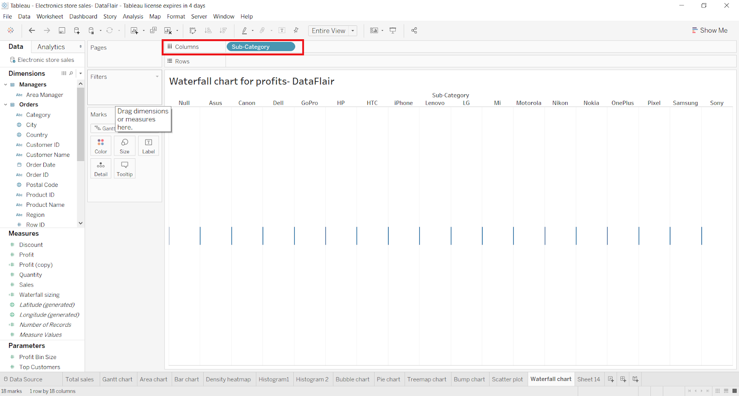Show mark labels T icon

pos(282,30)
